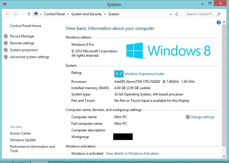Expand chevron after System and Security
Screen dimensions: 229x163
click(x=105, y=14)
